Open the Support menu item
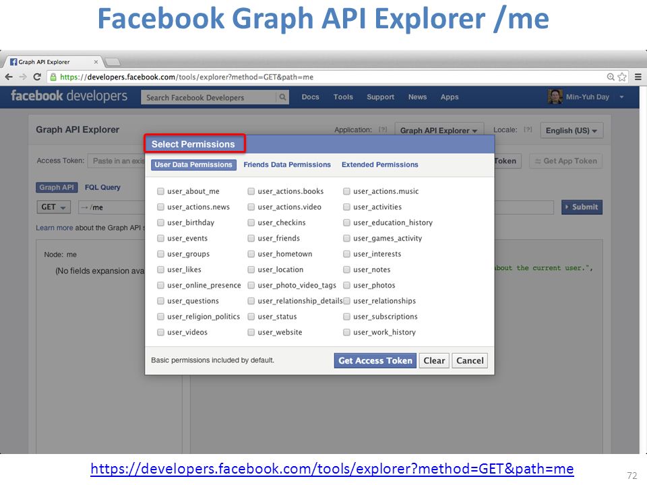647x485 pixels. tap(380, 97)
